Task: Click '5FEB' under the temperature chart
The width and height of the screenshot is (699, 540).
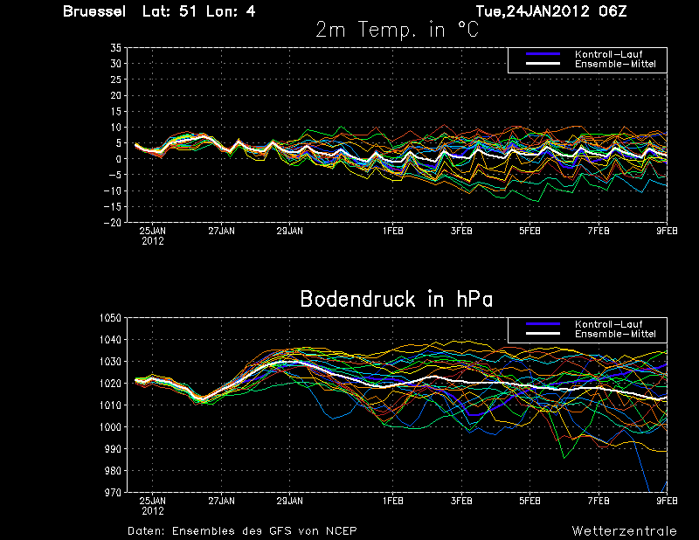Action: pyautogui.click(x=530, y=231)
